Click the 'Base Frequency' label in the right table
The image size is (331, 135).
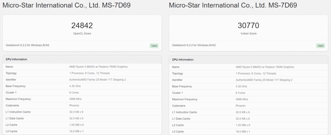point(182,86)
